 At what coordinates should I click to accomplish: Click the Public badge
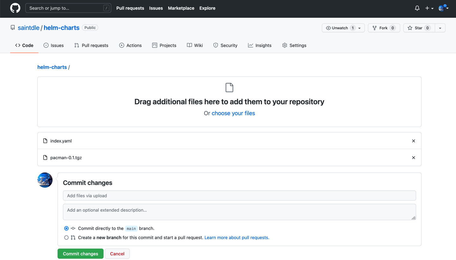tap(90, 28)
